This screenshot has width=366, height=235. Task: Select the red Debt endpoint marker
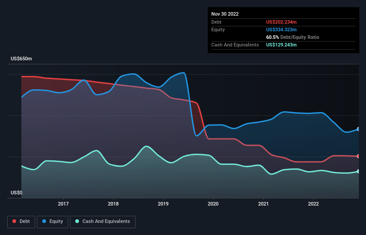(x=358, y=156)
